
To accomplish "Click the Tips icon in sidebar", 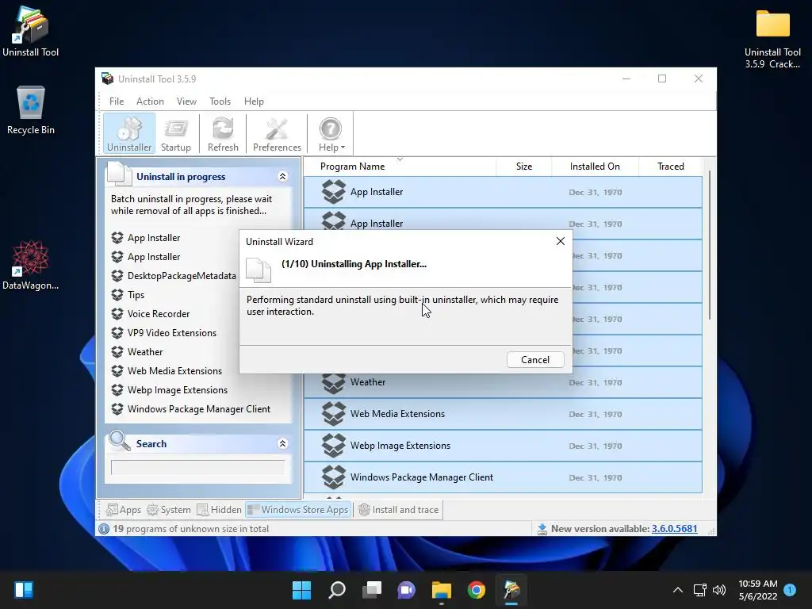I will click(117, 295).
